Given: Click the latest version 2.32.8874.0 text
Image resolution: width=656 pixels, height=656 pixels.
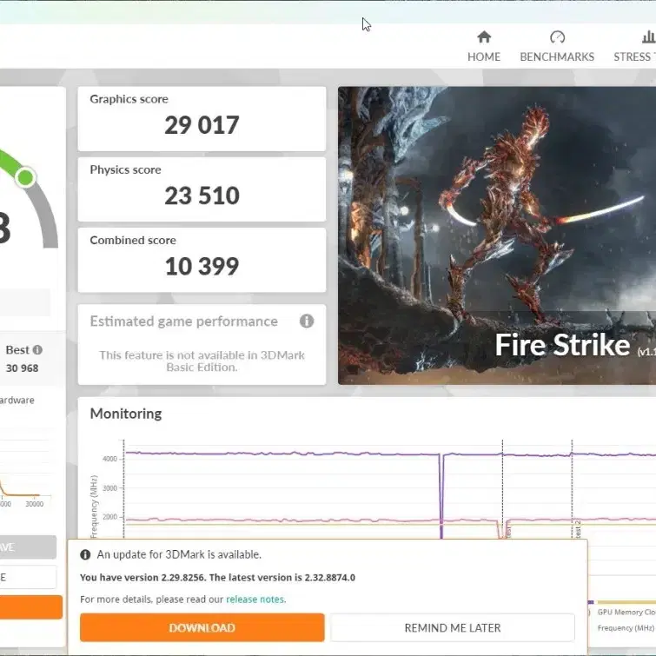Looking at the screenshot, I should (x=329, y=578).
